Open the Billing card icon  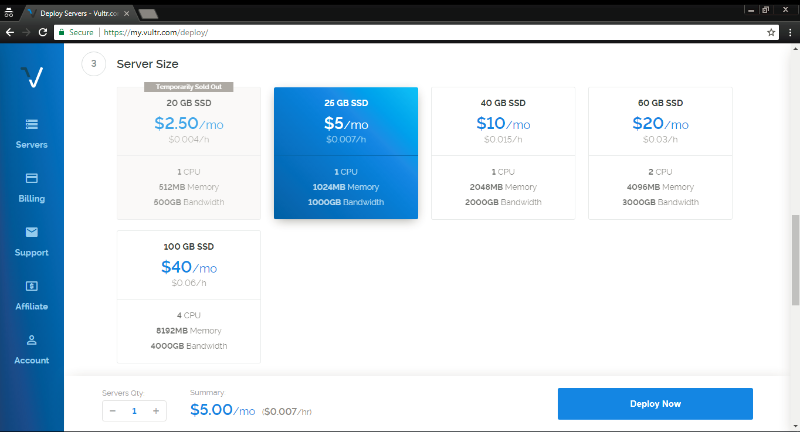(x=32, y=178)
